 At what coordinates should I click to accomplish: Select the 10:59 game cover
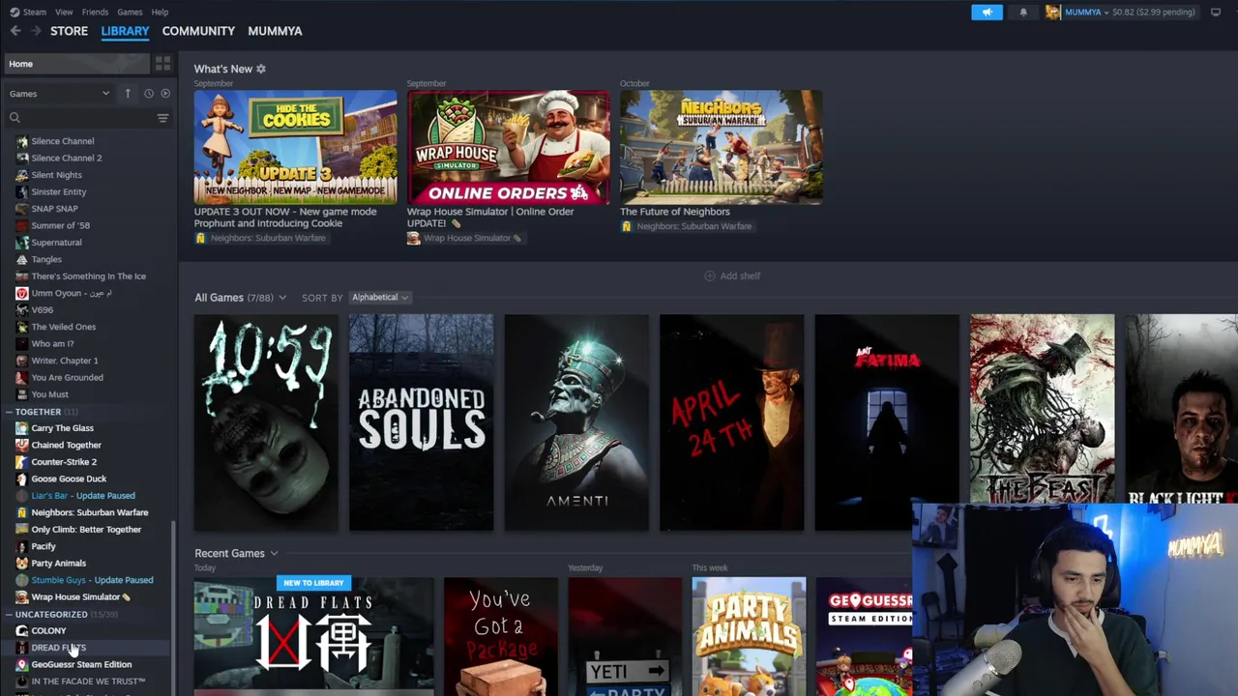click(266, 422)
